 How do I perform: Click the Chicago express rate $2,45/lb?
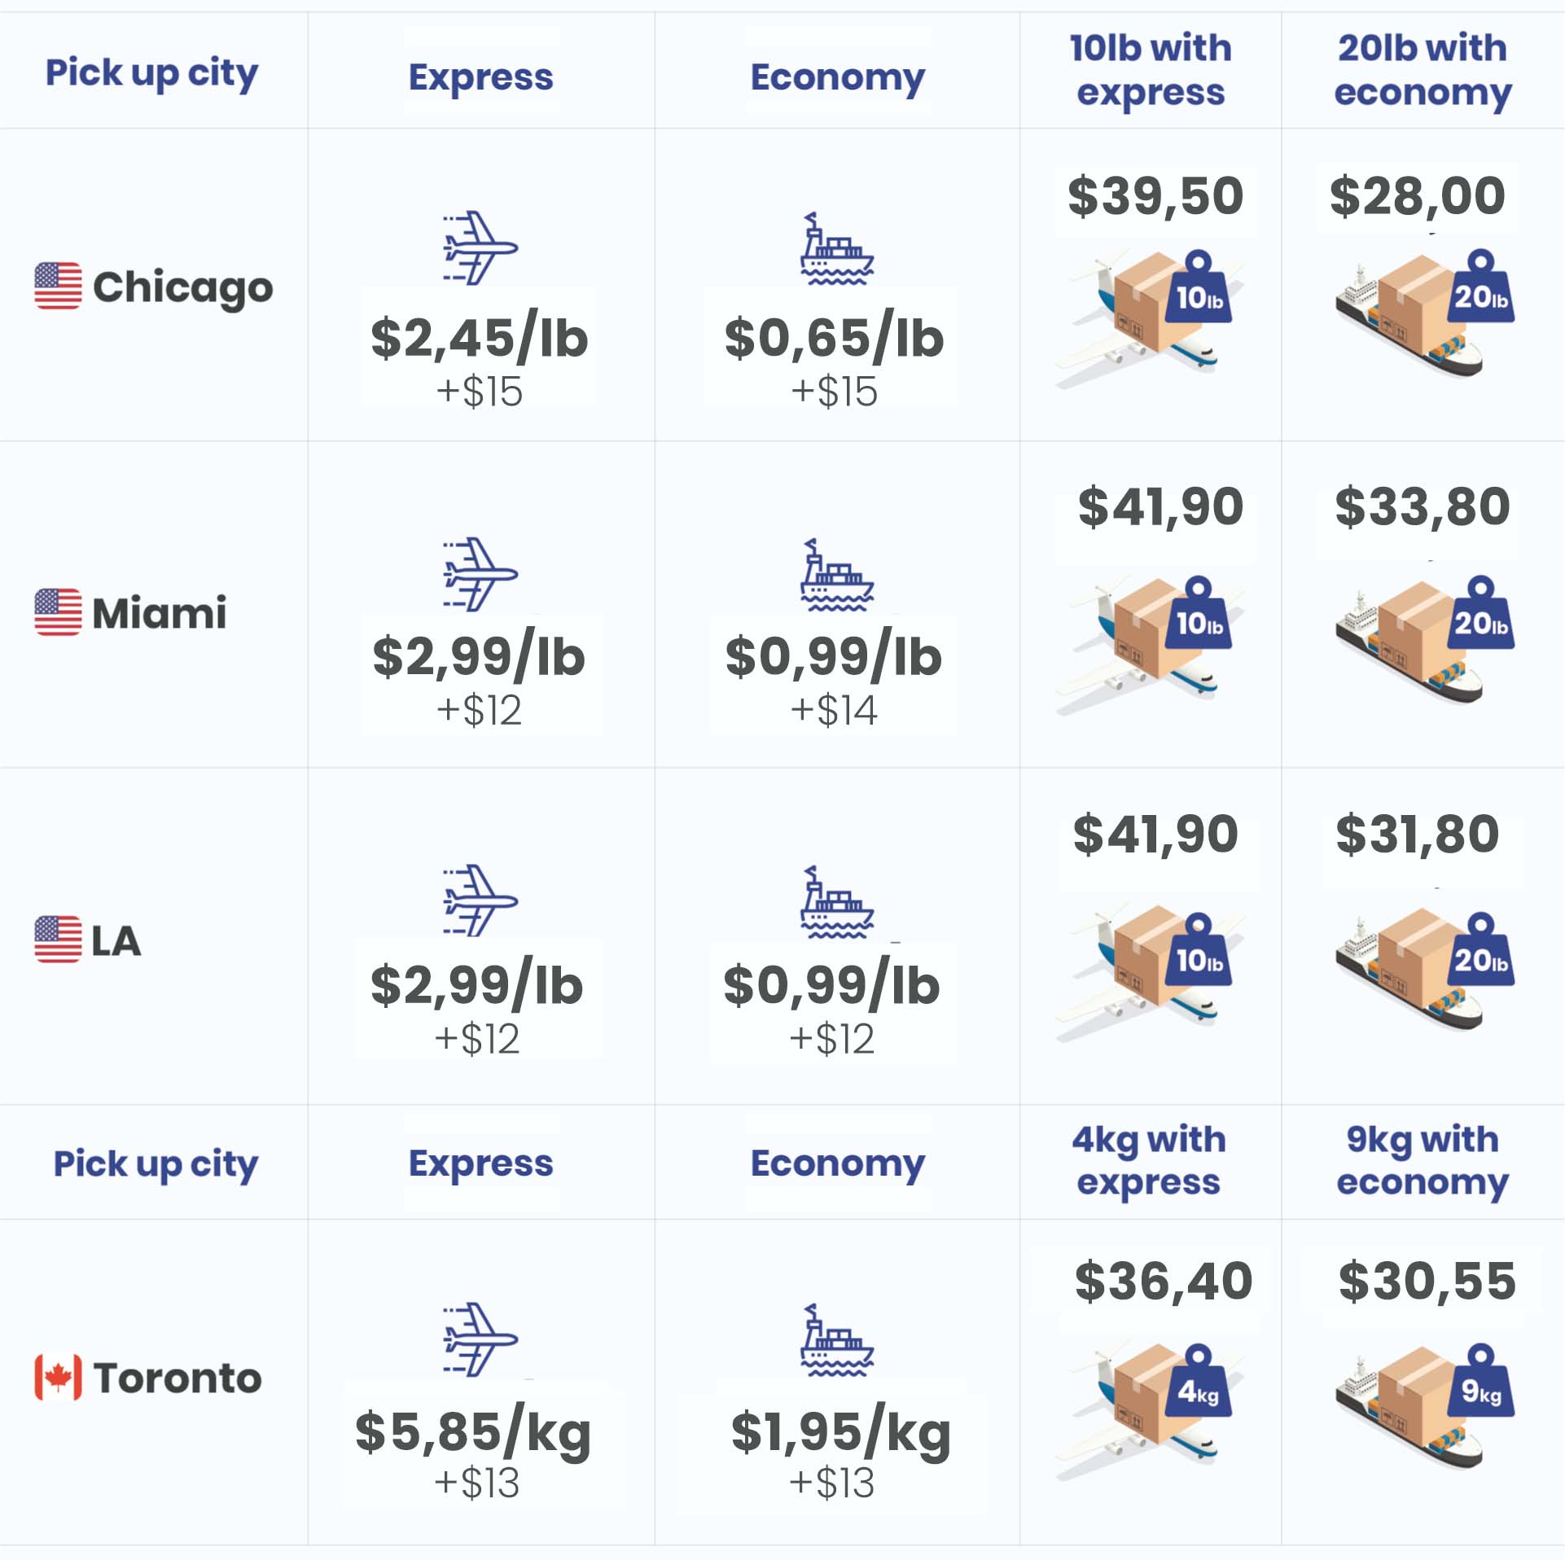coord(479,339)
